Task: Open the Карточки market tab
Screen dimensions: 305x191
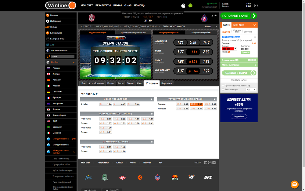Action: 167,83
